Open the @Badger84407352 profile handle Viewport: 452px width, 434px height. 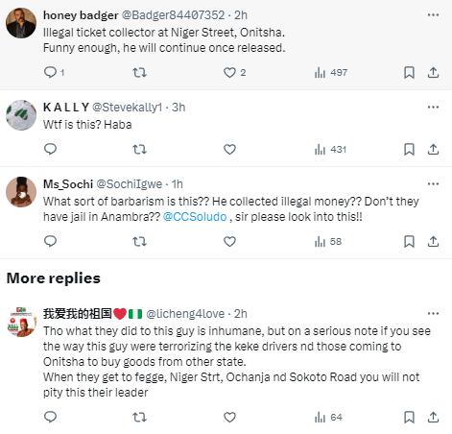pos(173,15)
